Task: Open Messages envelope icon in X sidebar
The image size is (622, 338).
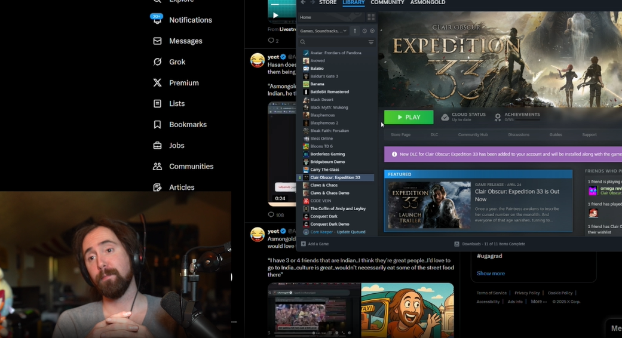Action: coord(158,41)
